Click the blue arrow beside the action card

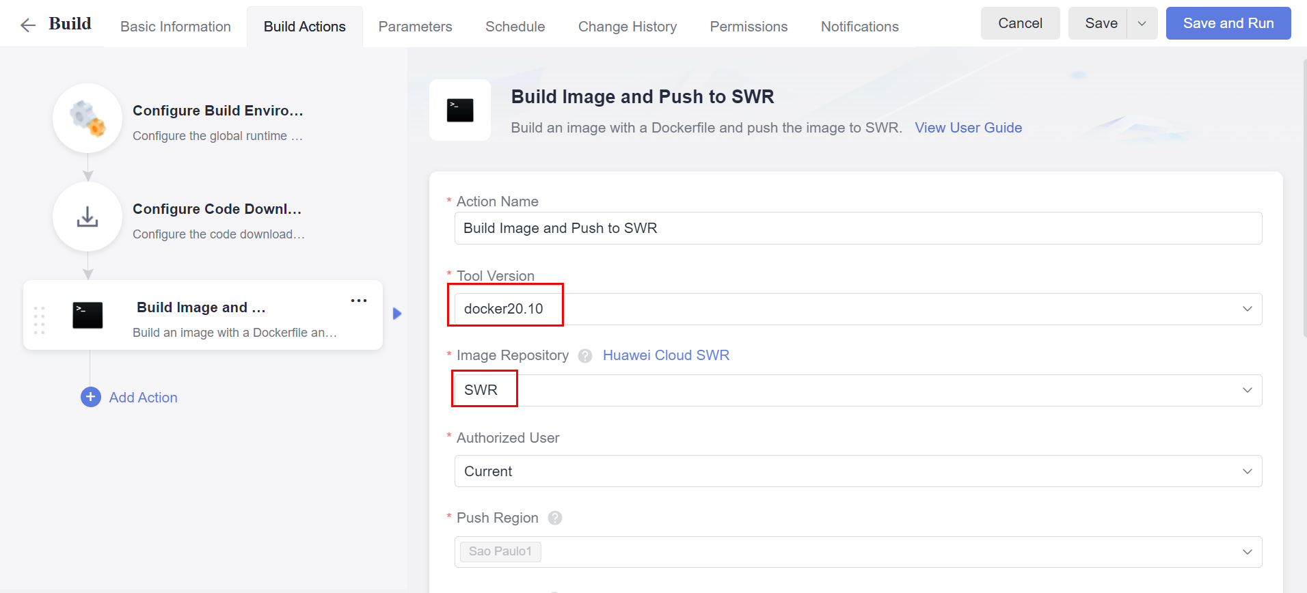coord(397,314)
